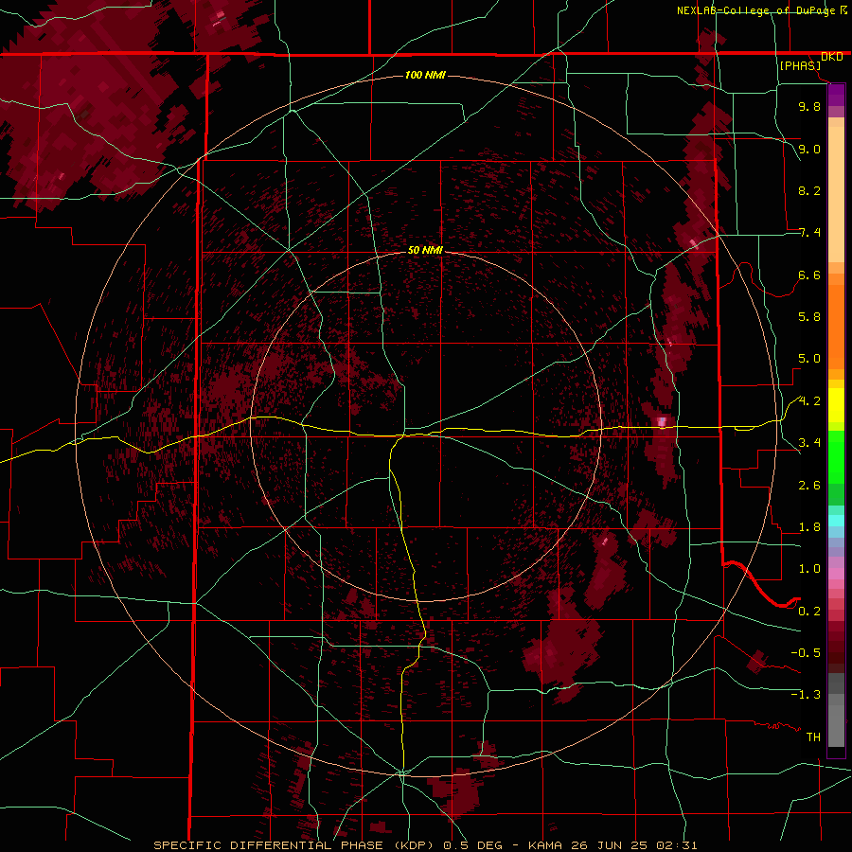
Task: Click the 1.0 scale value
Action: coord(809,569)
